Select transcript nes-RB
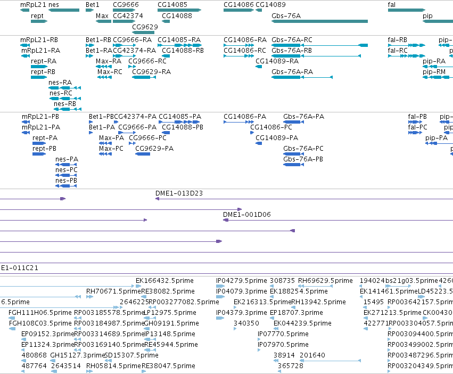453x374 pixels. point(65,104)
